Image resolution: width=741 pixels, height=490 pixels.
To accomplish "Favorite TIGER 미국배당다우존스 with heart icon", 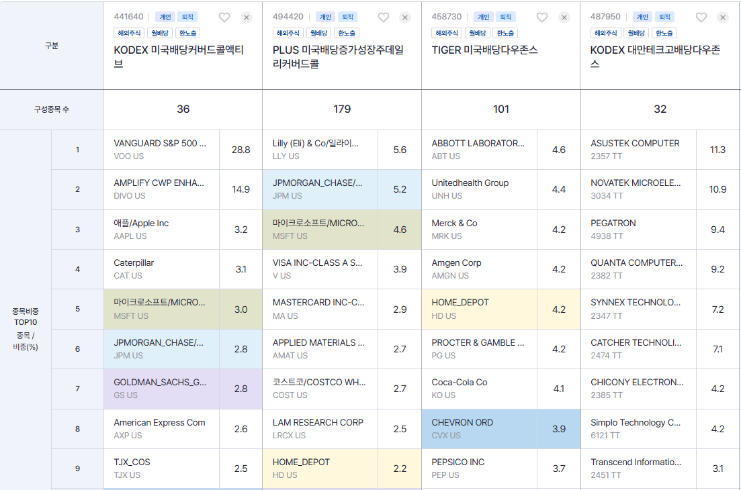I will click(542, 17).
